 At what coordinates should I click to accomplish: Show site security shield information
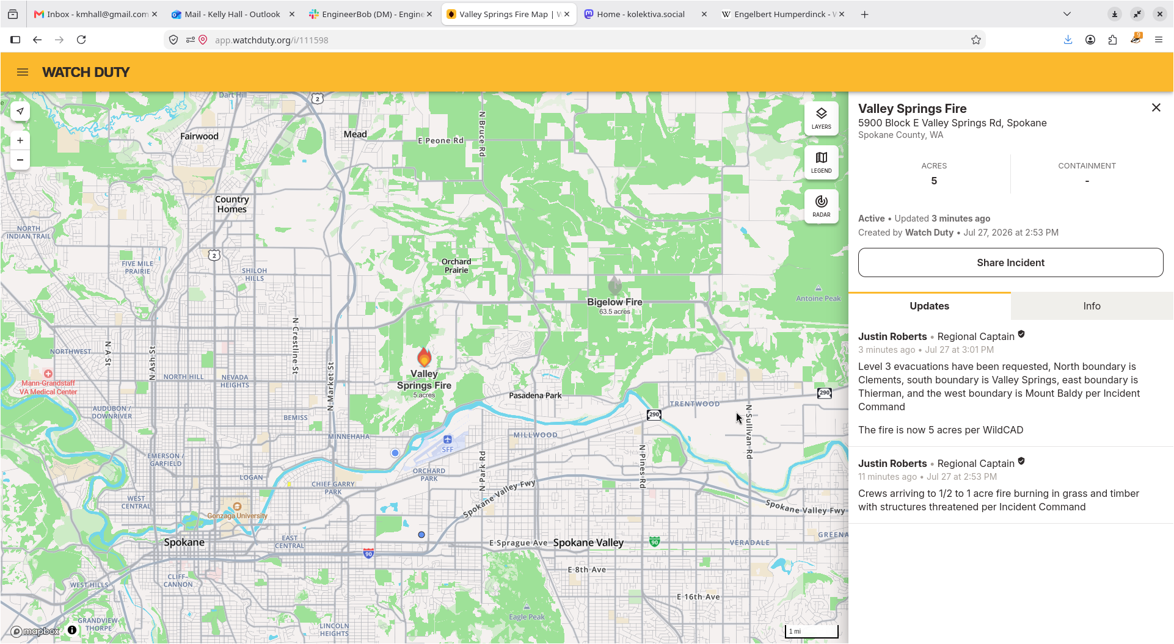click(x=173, y=40)
